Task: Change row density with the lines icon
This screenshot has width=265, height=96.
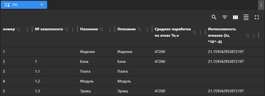Action: 246,17
